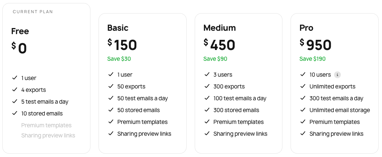Click checkmark next to 3 users

click(207, 75)
